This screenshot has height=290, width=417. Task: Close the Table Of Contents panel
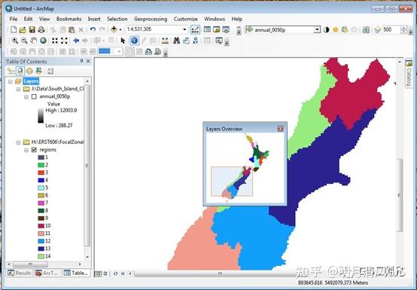pyautogui.click(x=88, y=62)
